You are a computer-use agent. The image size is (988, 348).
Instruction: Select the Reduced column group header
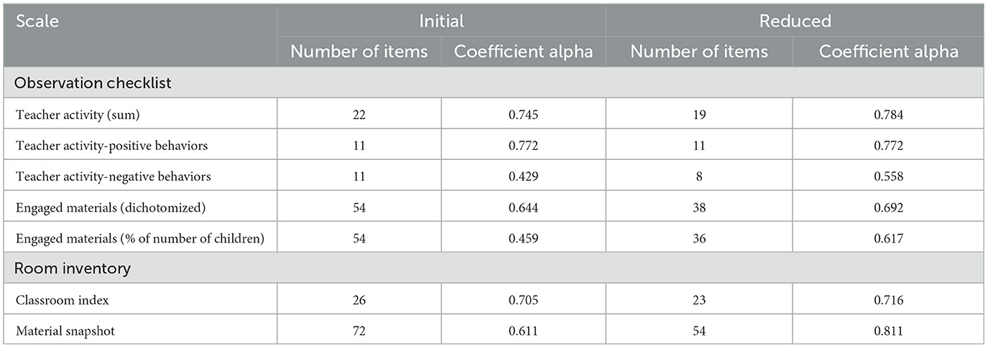tap(795, 22)
